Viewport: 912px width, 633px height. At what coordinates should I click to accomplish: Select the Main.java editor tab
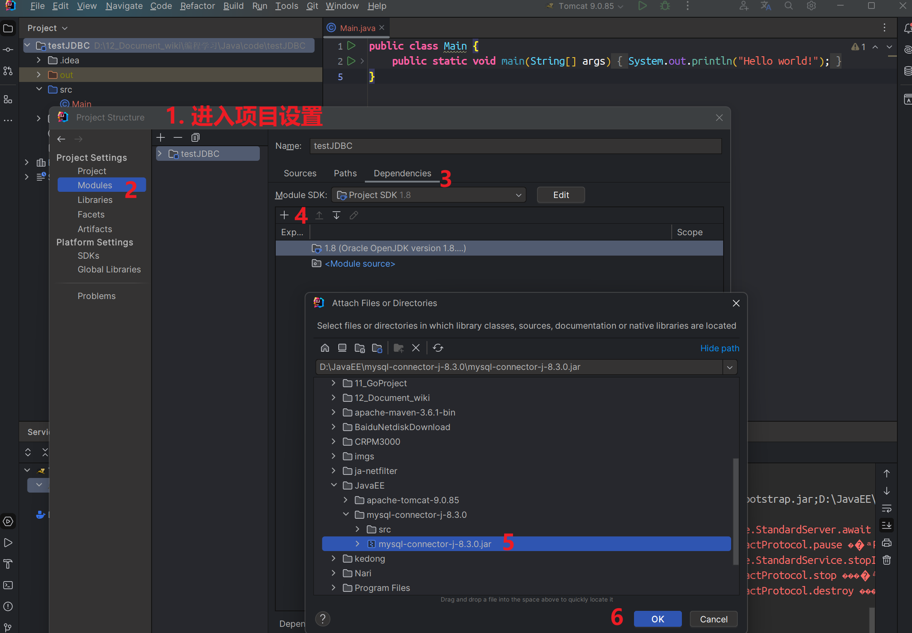pyautogui.click(x=357, y=28)
